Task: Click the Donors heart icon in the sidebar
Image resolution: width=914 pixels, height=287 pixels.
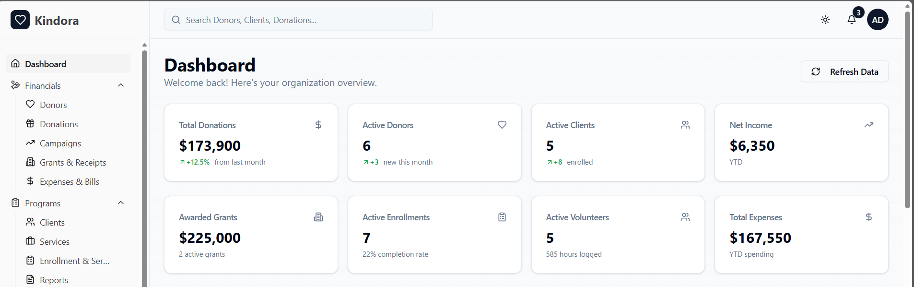Action: pos(30,104)
